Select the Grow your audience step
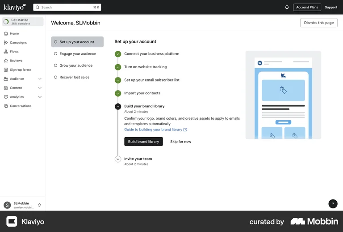343x232 pixels. [77, 65]
